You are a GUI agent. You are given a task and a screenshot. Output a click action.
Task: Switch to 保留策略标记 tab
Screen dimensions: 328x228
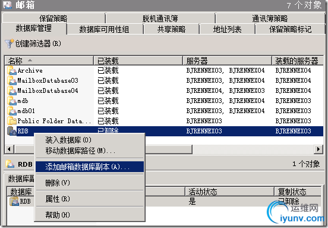click(x=290, y=29)
